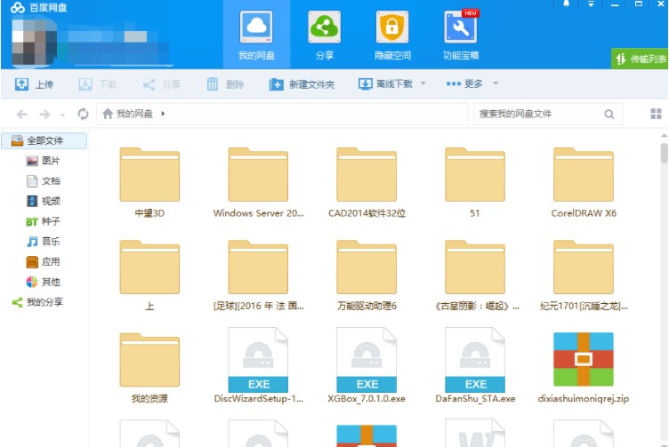The image size is (669, 447).
Task: Open 我的分享 in the sidebar
Action: (x=37, y=302)
